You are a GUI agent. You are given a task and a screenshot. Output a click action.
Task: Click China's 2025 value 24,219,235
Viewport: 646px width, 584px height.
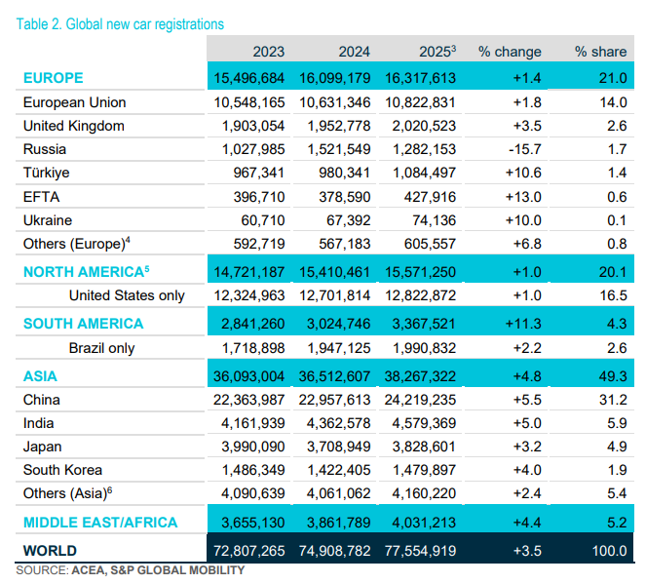click(x=420, y=400)
